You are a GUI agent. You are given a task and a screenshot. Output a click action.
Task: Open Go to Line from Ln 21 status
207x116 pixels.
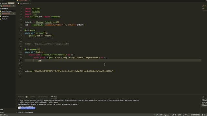(158, 115)
